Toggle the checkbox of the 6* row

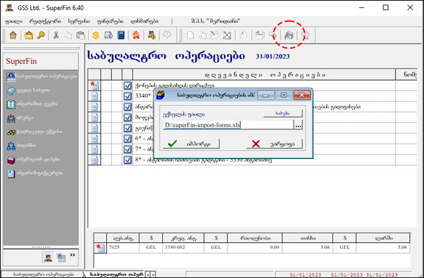[128, 138]
